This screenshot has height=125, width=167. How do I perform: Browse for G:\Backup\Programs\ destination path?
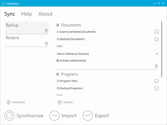pos(157,88)
